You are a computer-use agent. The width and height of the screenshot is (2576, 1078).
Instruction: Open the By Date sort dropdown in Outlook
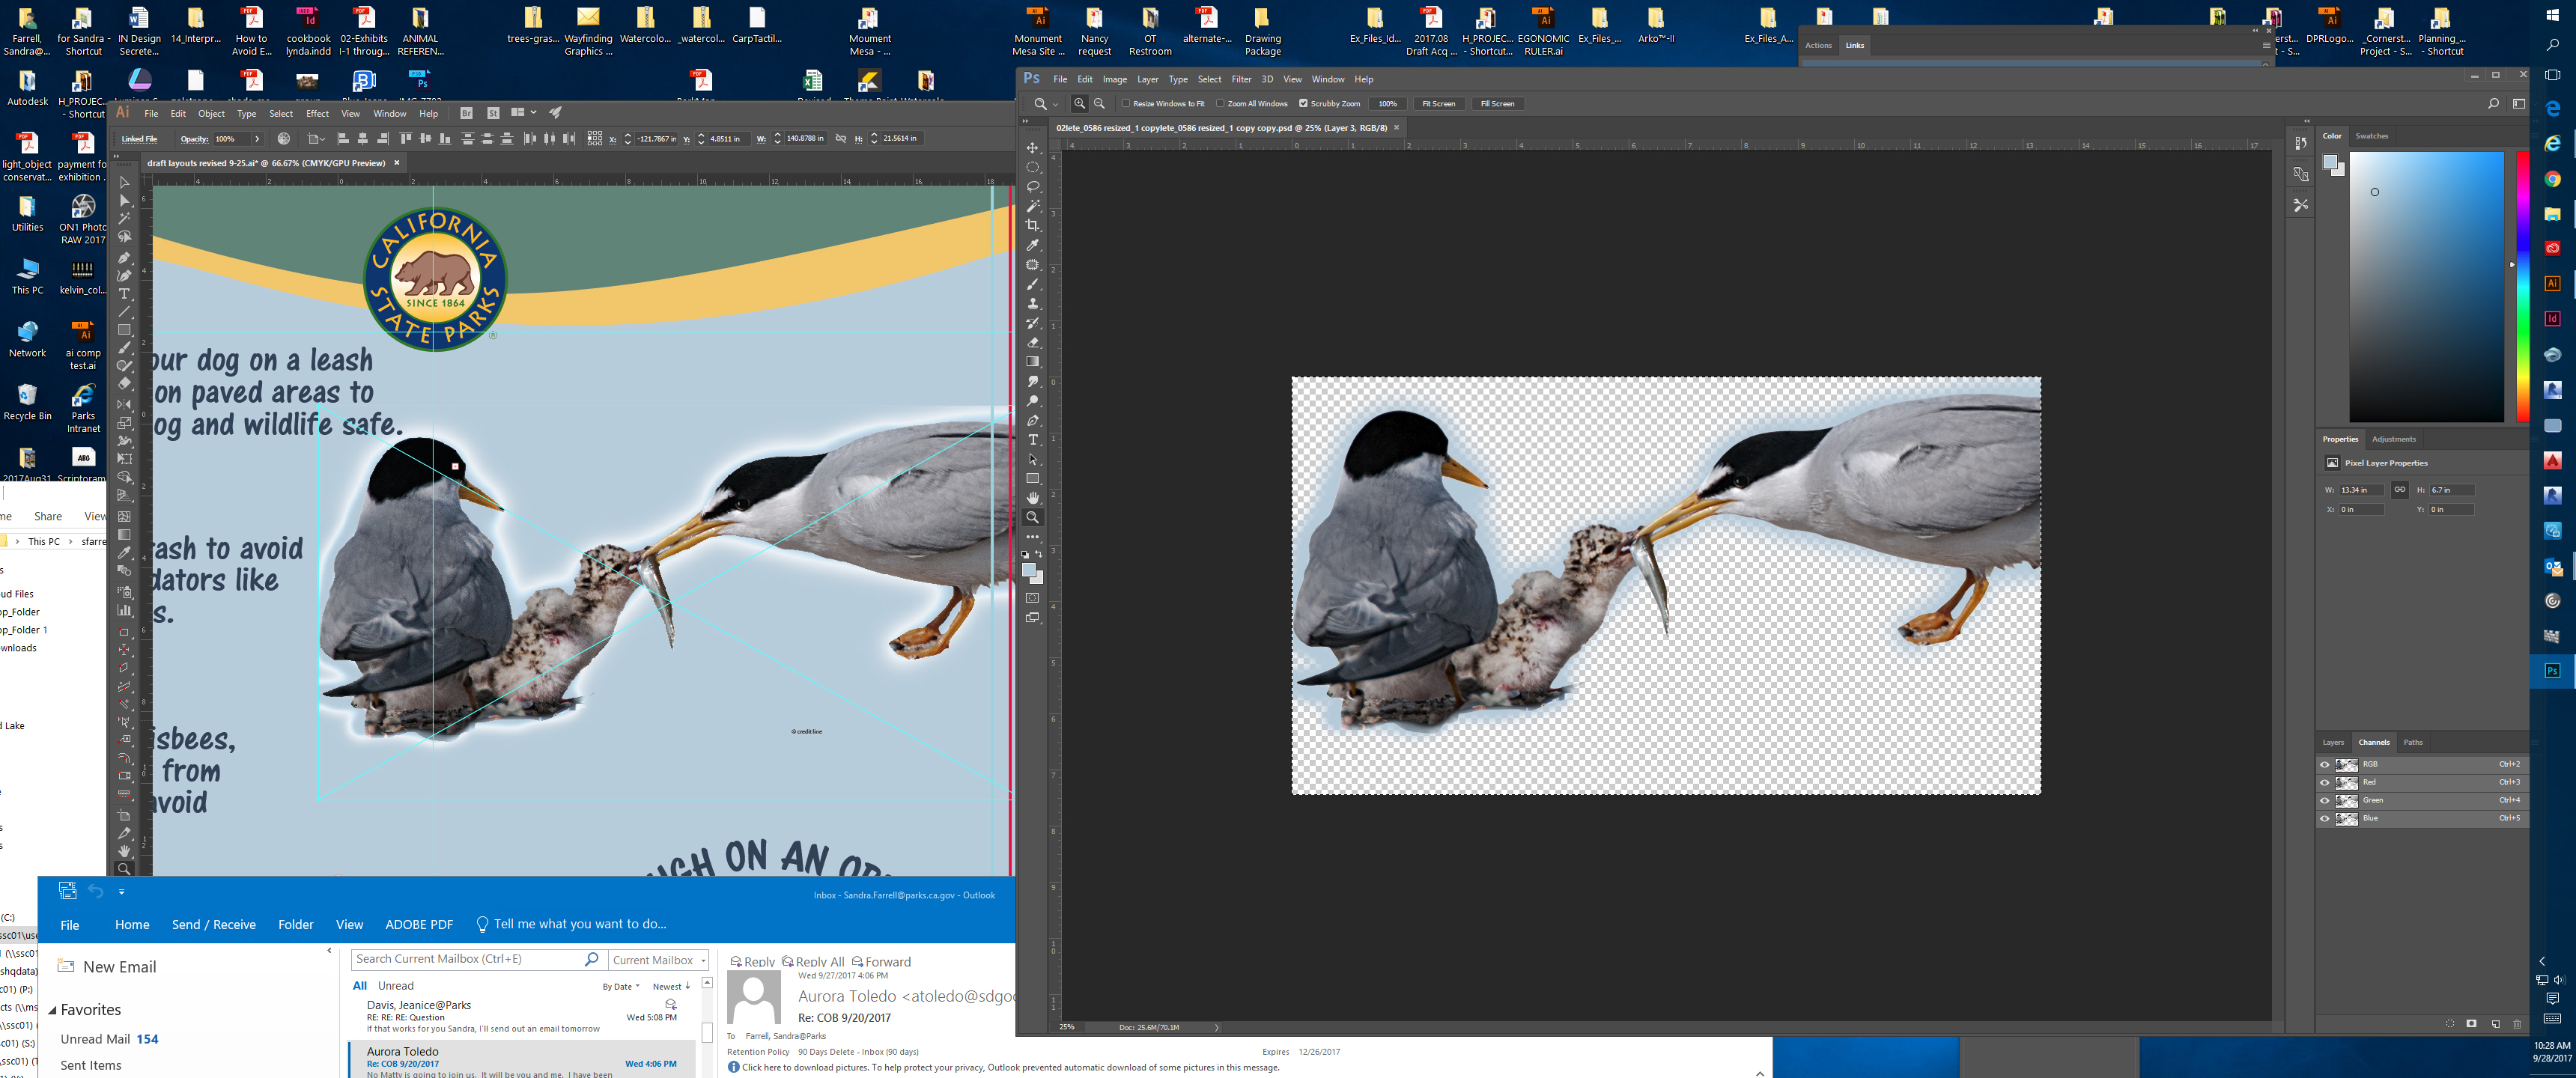point(620,987)
